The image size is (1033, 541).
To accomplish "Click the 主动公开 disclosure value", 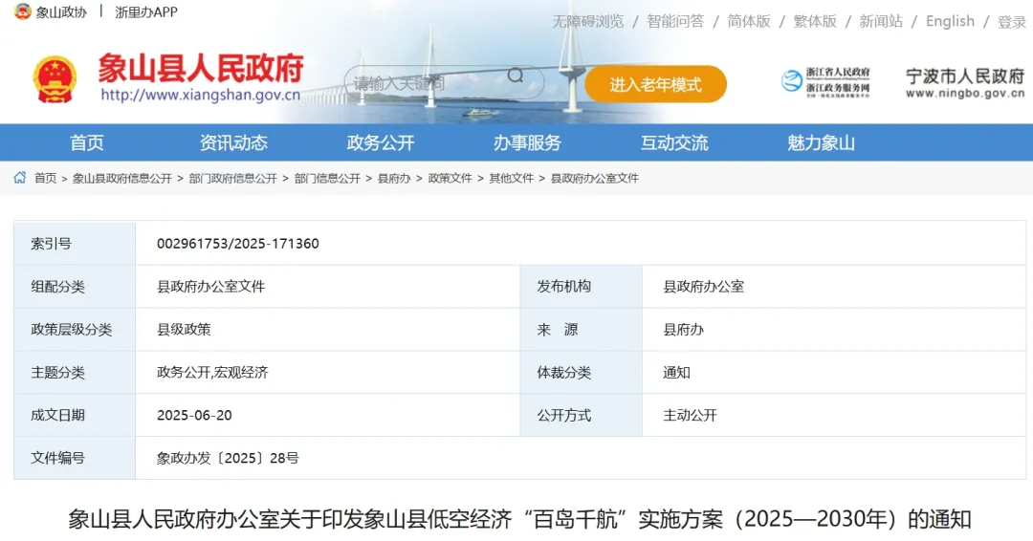I will 690,415.
